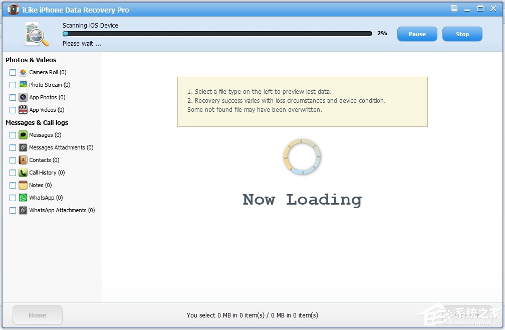
Task: Select the App Photos icon
Action: [x=22, y=97]
